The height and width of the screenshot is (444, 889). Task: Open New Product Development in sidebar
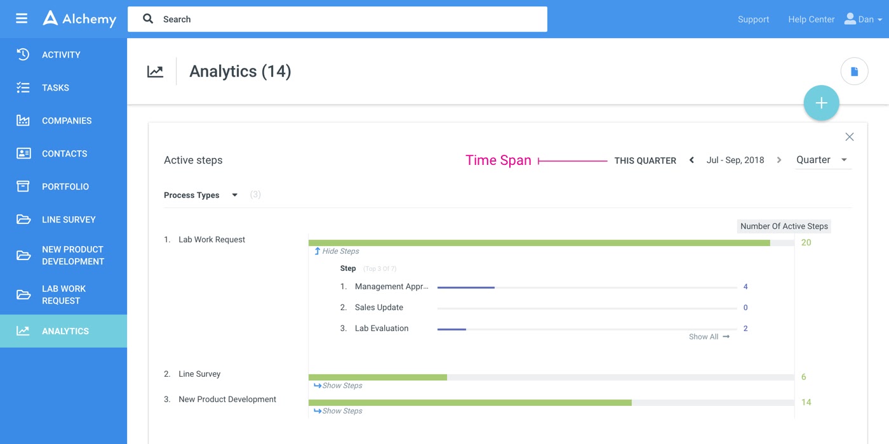click(63, 255)
